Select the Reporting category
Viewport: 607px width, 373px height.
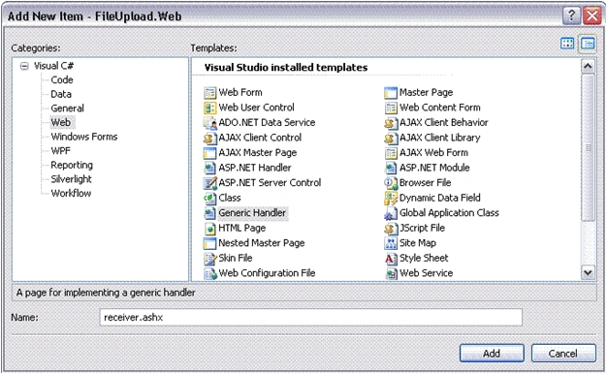click(72, 166)
